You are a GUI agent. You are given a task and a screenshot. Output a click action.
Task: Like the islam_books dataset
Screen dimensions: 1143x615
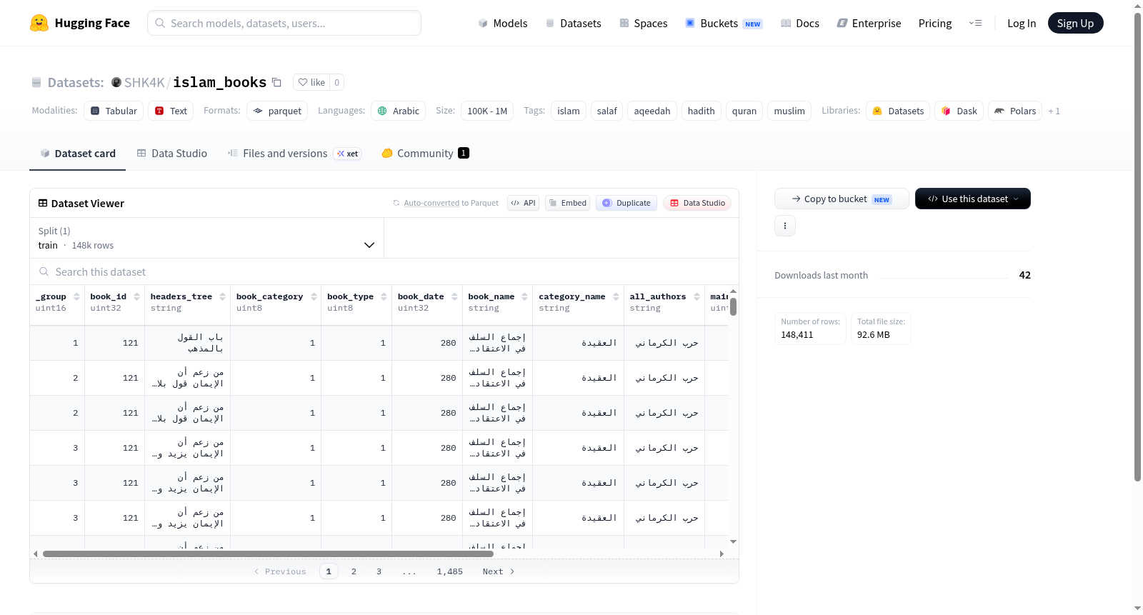311,82
